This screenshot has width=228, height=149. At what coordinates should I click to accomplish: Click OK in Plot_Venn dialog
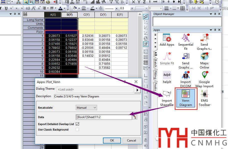coord(112,140)
